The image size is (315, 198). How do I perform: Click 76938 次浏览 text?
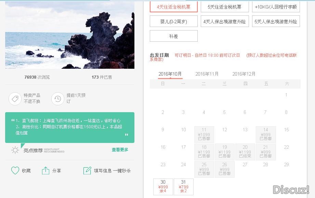37,77
